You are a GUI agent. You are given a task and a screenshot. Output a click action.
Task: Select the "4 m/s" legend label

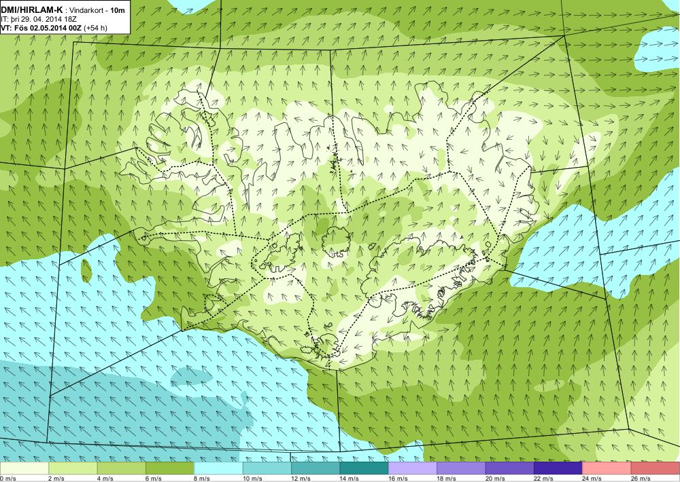(x=105, y=478)
